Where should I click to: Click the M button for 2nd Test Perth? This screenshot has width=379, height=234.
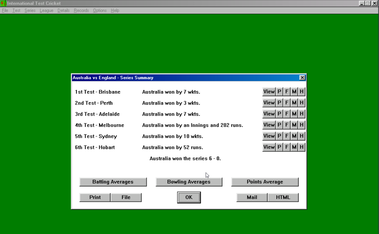point(294,103)
